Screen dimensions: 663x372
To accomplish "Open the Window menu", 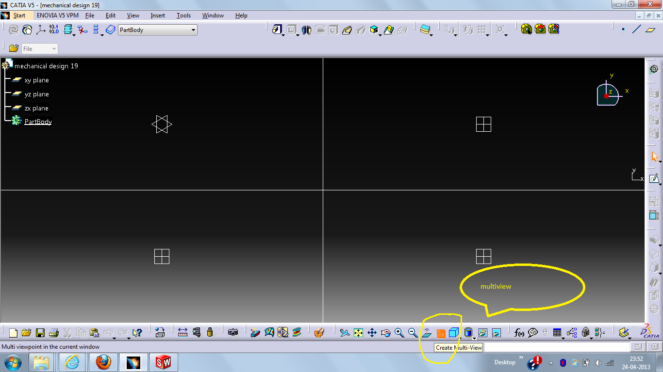I will 213,15.
